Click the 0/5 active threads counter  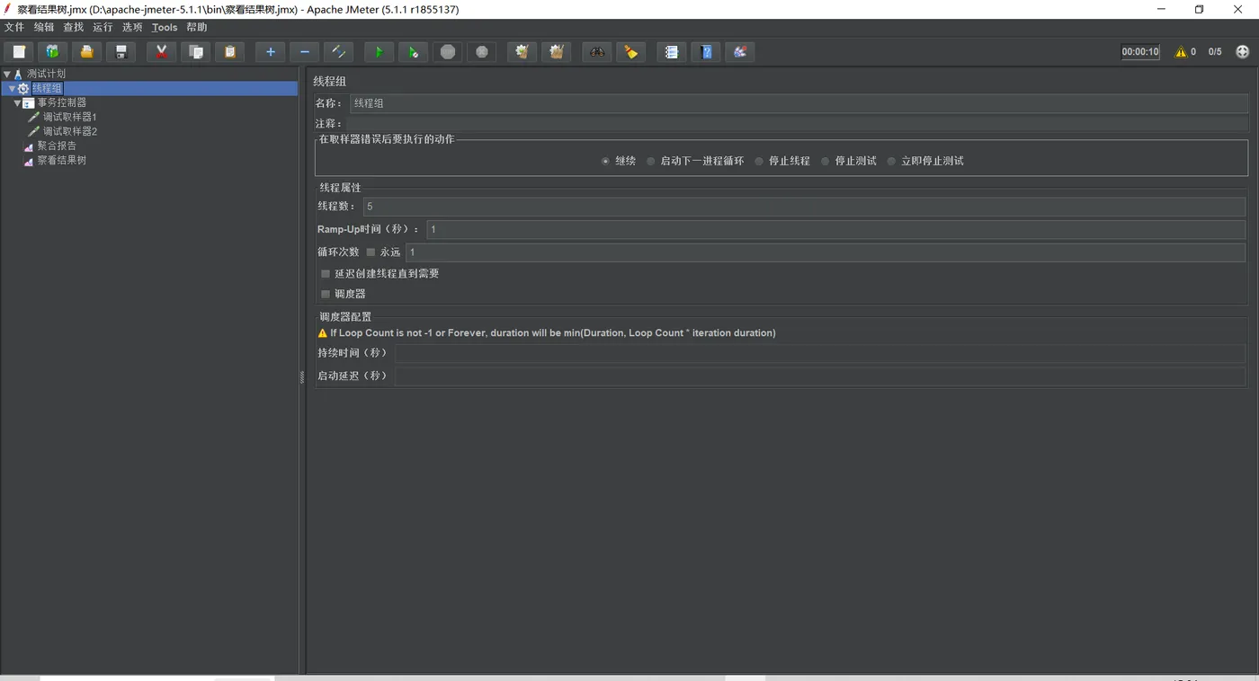pyautogui.click(x=1215, y=52)
